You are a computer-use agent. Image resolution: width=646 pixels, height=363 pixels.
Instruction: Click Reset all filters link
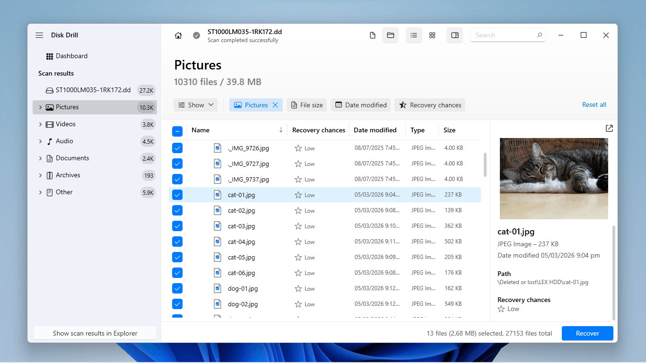click(x=594, y=104)
